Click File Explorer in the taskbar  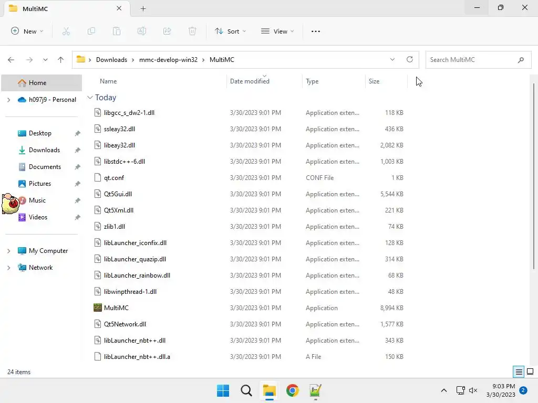click(x=270, y=390)
